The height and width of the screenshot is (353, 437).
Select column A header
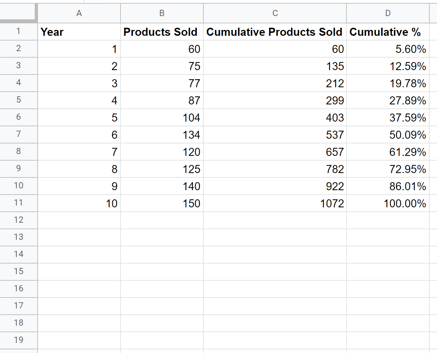pyautogui.click(x=79, y=14)
